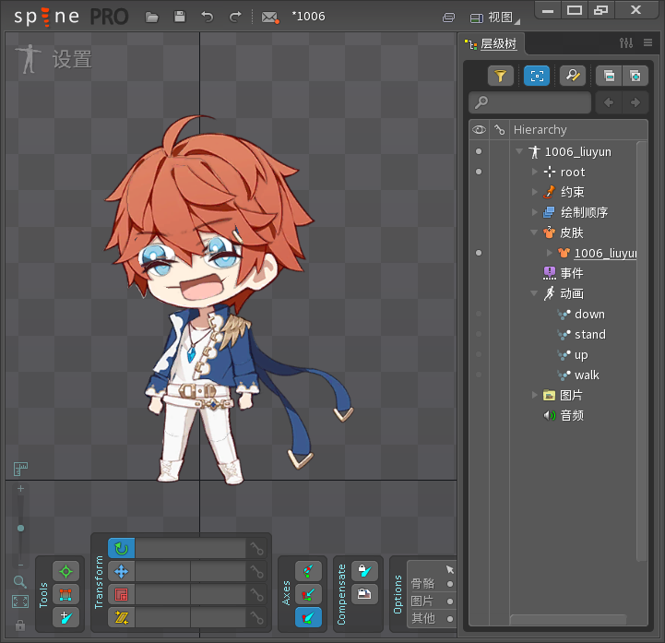Select the Create bone tool
The image size is (665, 643).
65,617
